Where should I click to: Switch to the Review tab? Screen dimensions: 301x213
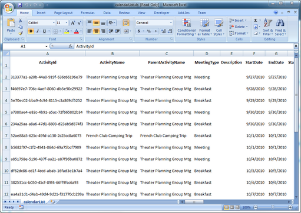pos(124,13)
